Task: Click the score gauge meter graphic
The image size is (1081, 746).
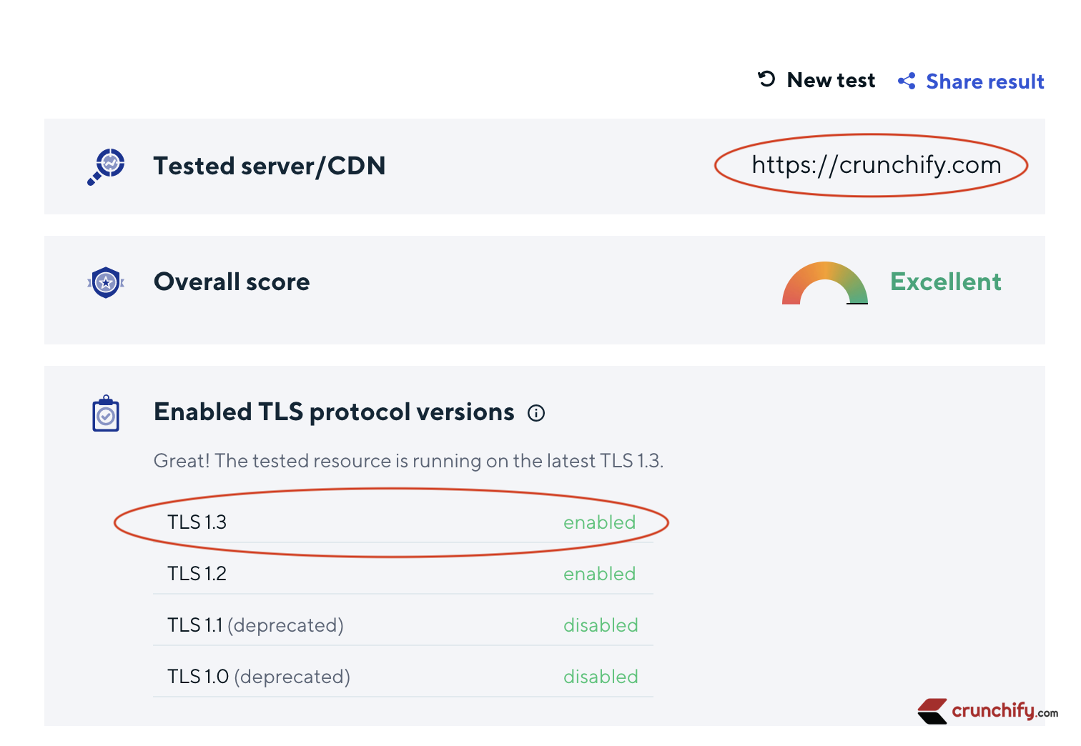Action: (824, 284)
